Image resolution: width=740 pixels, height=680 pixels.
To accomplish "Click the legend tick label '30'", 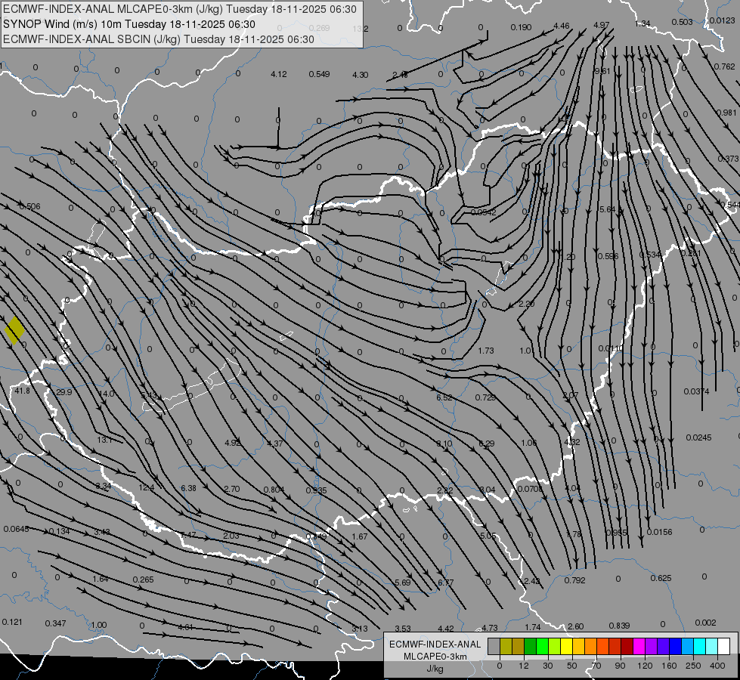I will (x=547, y=666).
